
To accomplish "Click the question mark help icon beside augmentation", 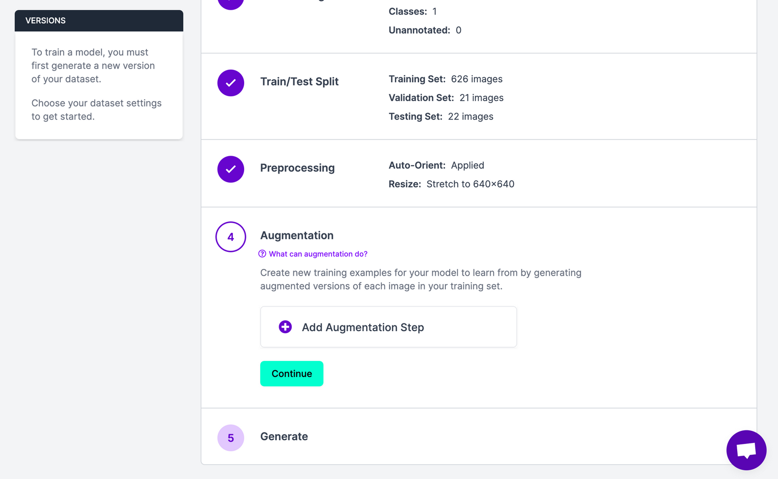I will point(263,253).
